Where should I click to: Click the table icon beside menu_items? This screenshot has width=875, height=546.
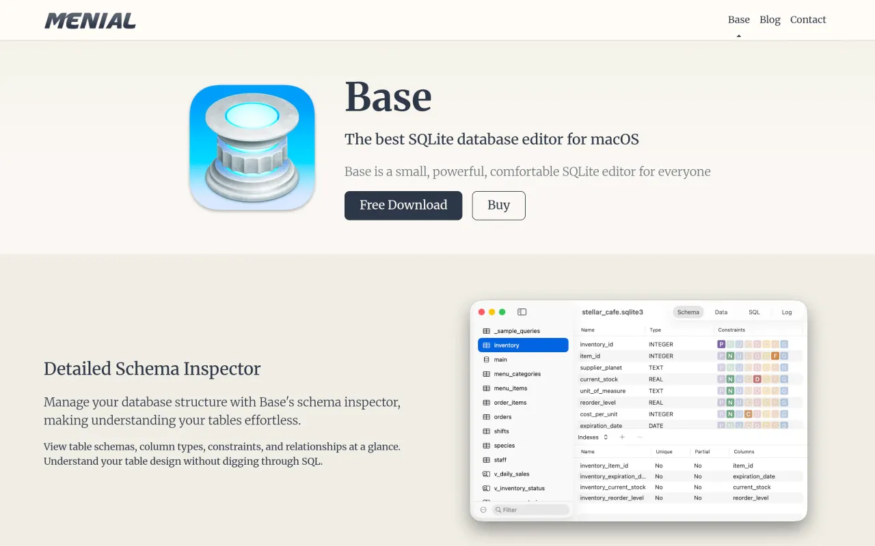tap(487, 388)
